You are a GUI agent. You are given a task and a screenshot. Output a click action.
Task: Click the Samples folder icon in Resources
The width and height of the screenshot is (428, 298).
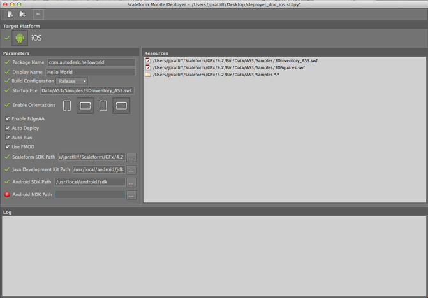click(148, 74)
